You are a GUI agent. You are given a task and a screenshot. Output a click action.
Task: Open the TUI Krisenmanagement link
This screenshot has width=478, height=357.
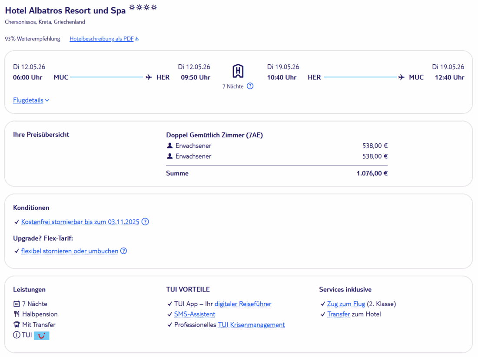point(251,325)
